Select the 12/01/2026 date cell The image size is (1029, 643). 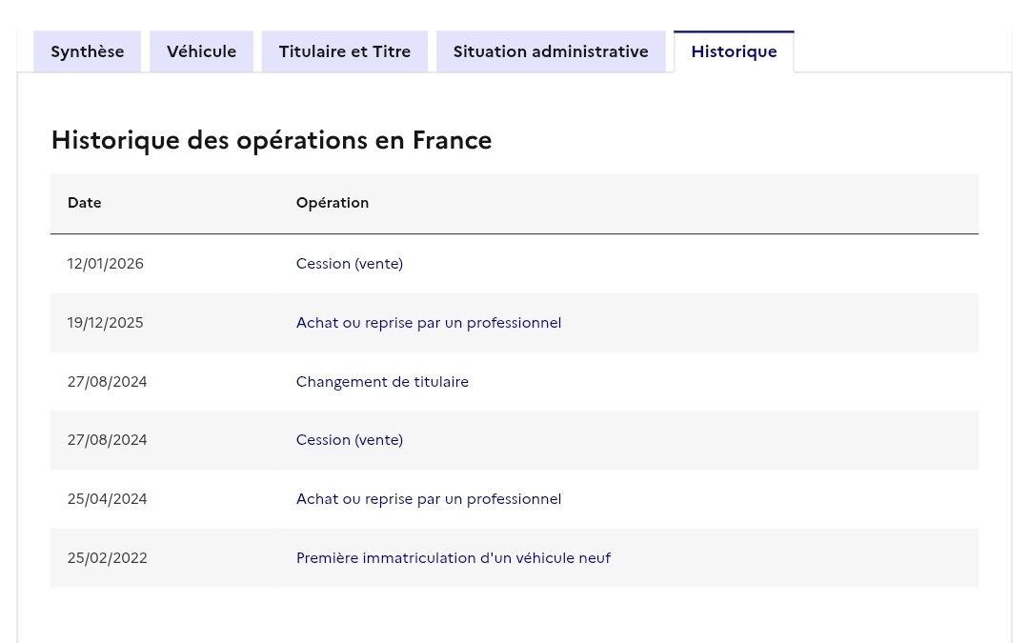click(x=106, y=264)
